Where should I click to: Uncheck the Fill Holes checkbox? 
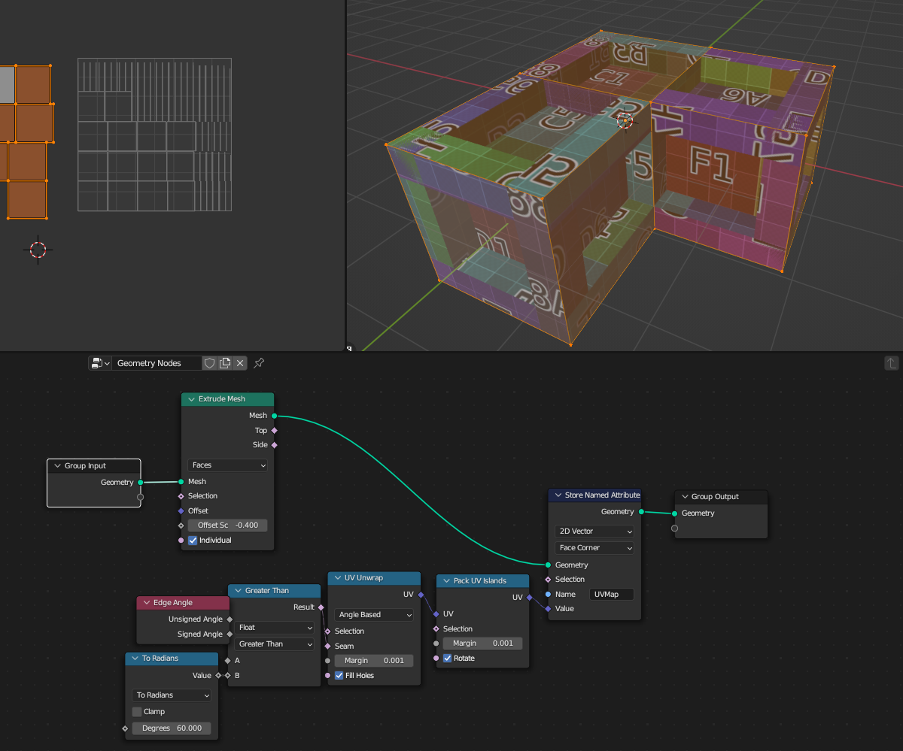tap(339, 676)
